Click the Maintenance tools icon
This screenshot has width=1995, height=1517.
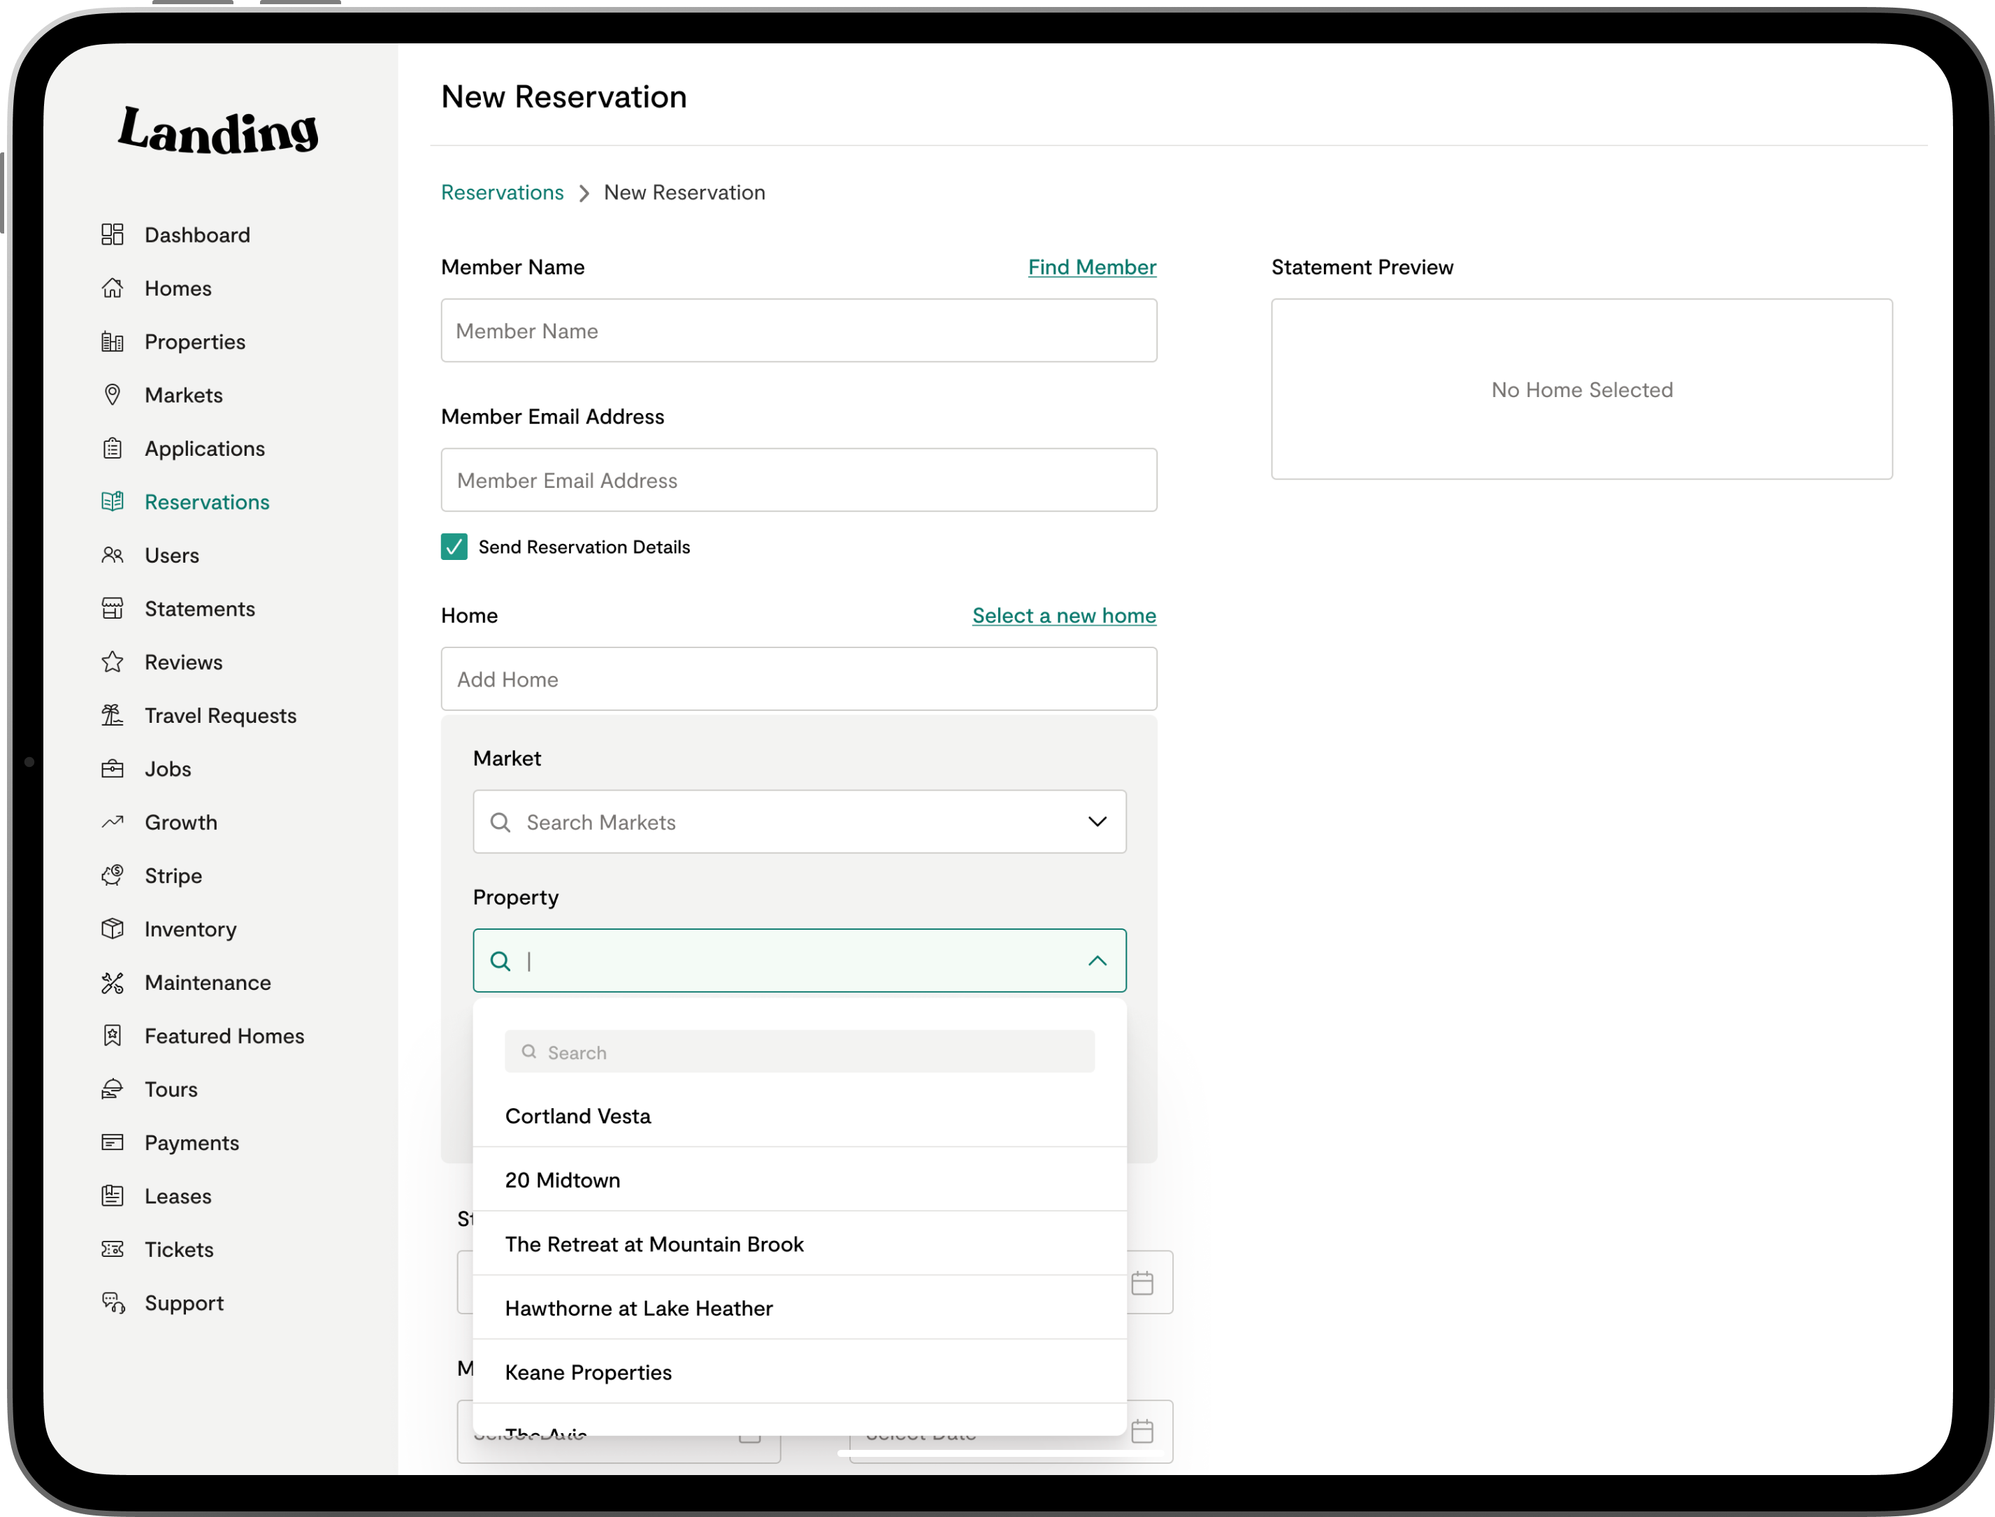click(112, 982)
